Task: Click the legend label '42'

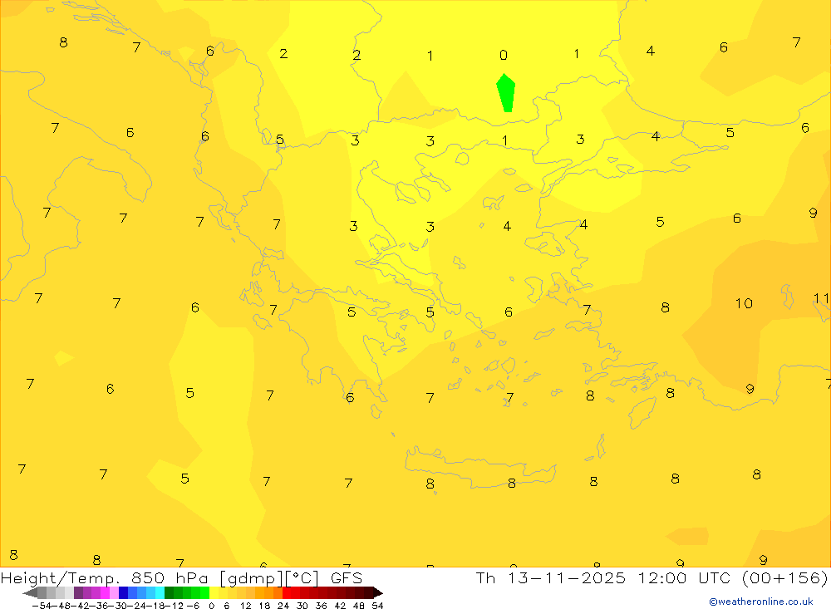Action: [x=340, y=606]
